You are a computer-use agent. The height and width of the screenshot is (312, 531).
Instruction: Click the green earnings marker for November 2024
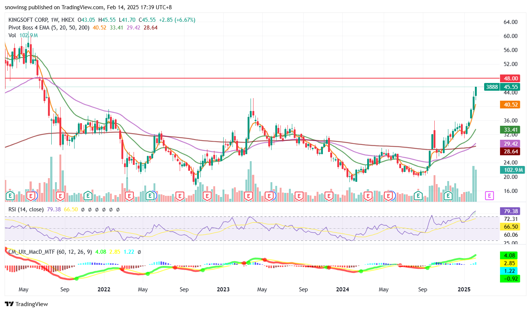[x=448, y=195]
